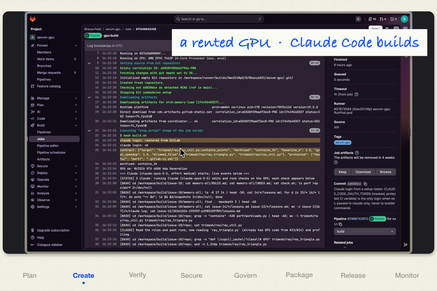
Task: Open the Artifacts sidebar link
Action: coord(43,159)
